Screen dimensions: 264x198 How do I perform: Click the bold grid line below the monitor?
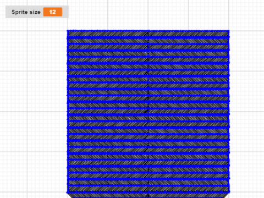(x=33, y=31)
